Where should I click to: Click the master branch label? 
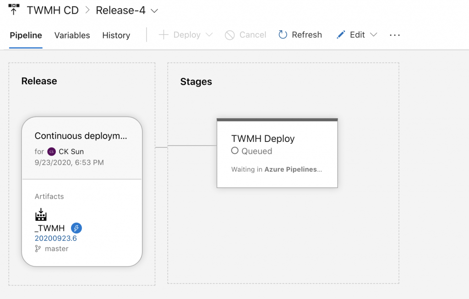point(56,249)
